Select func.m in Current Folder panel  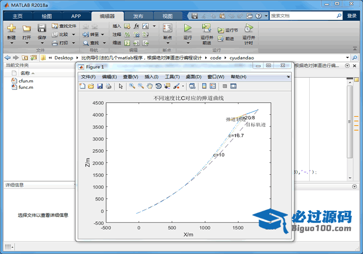(x=26, y=87)
